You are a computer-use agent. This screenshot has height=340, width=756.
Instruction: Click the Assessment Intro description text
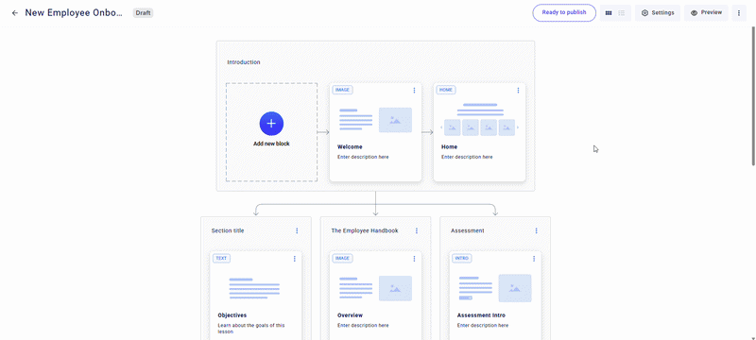click(483, 326)
